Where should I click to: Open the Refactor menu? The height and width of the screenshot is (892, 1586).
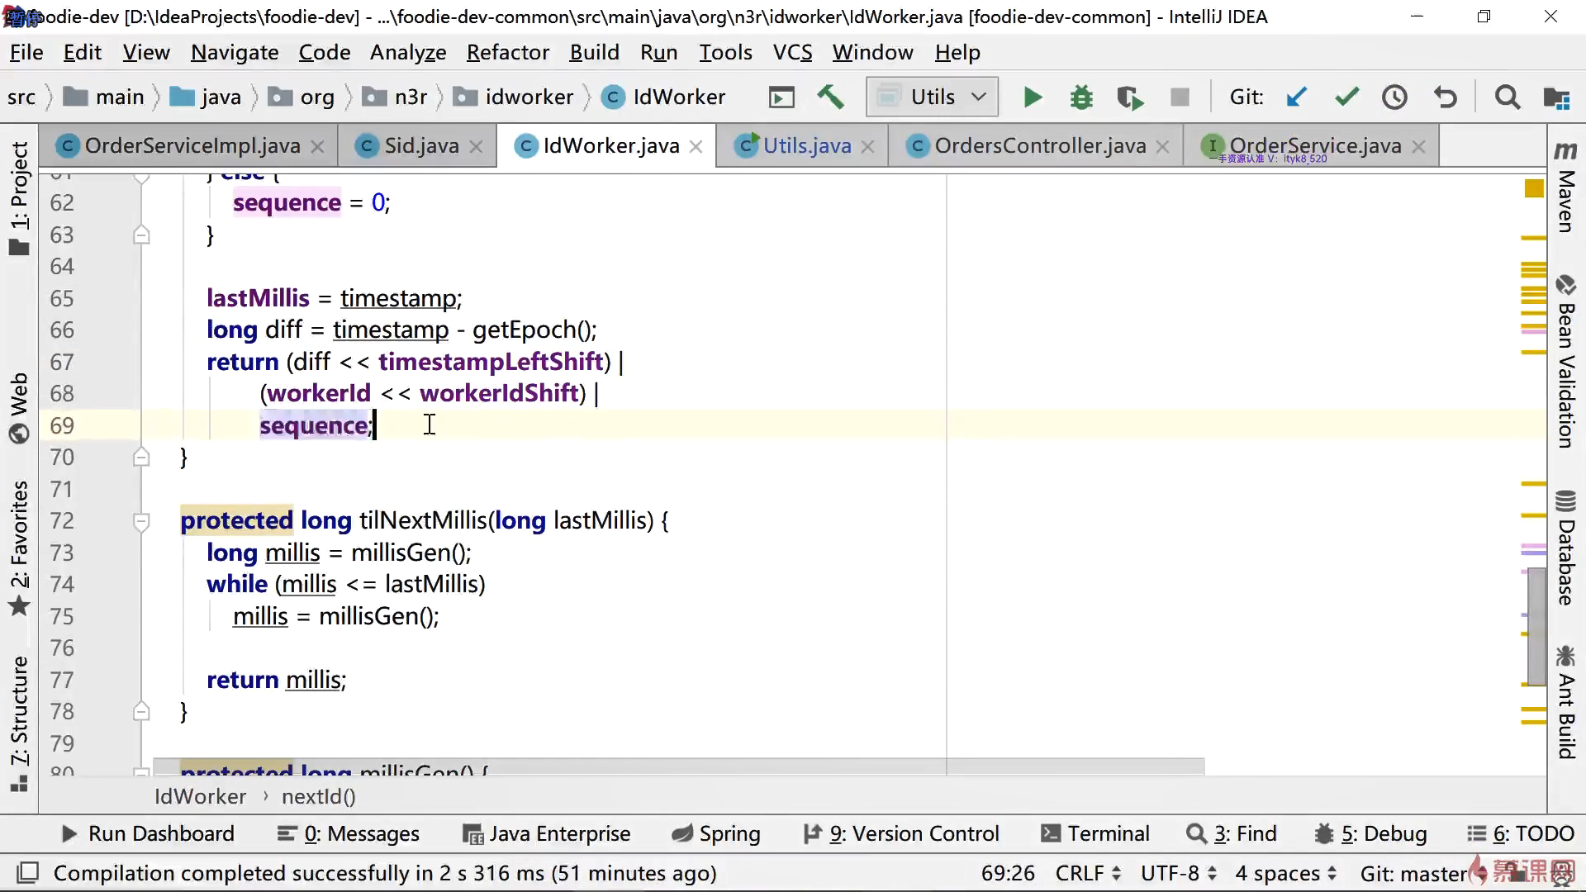(507, 53)
